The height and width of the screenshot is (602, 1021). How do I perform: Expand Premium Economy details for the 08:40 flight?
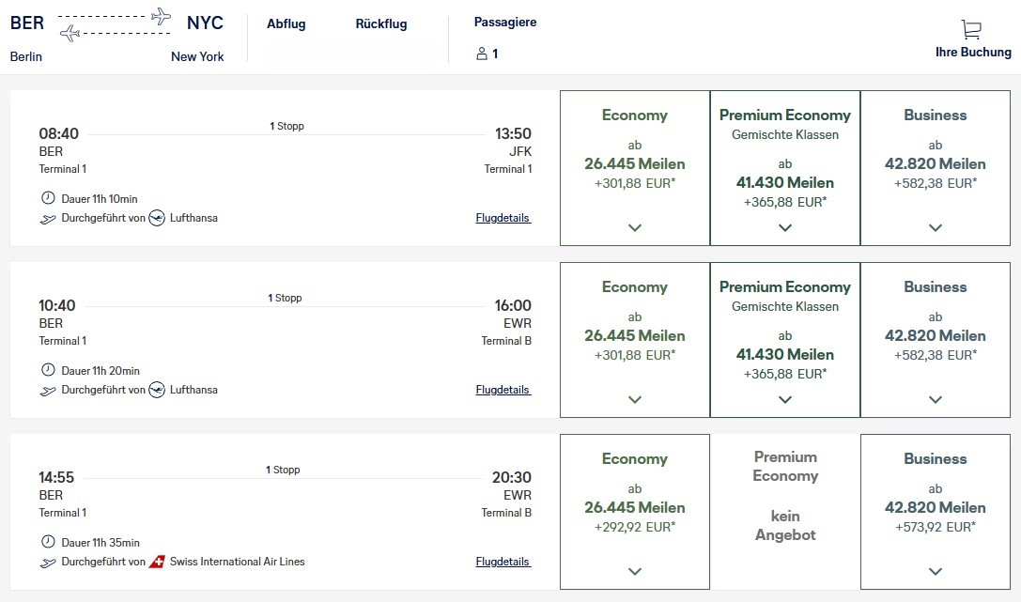pyautogui.click(x=784, y=226)
